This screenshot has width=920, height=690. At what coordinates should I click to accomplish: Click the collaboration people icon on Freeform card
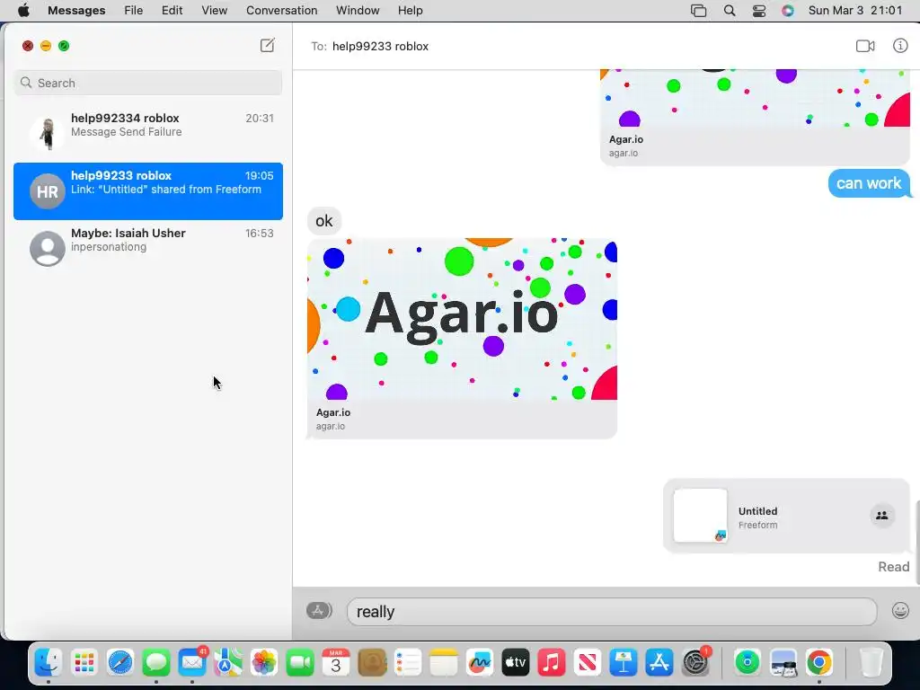(x=881, y=516)
